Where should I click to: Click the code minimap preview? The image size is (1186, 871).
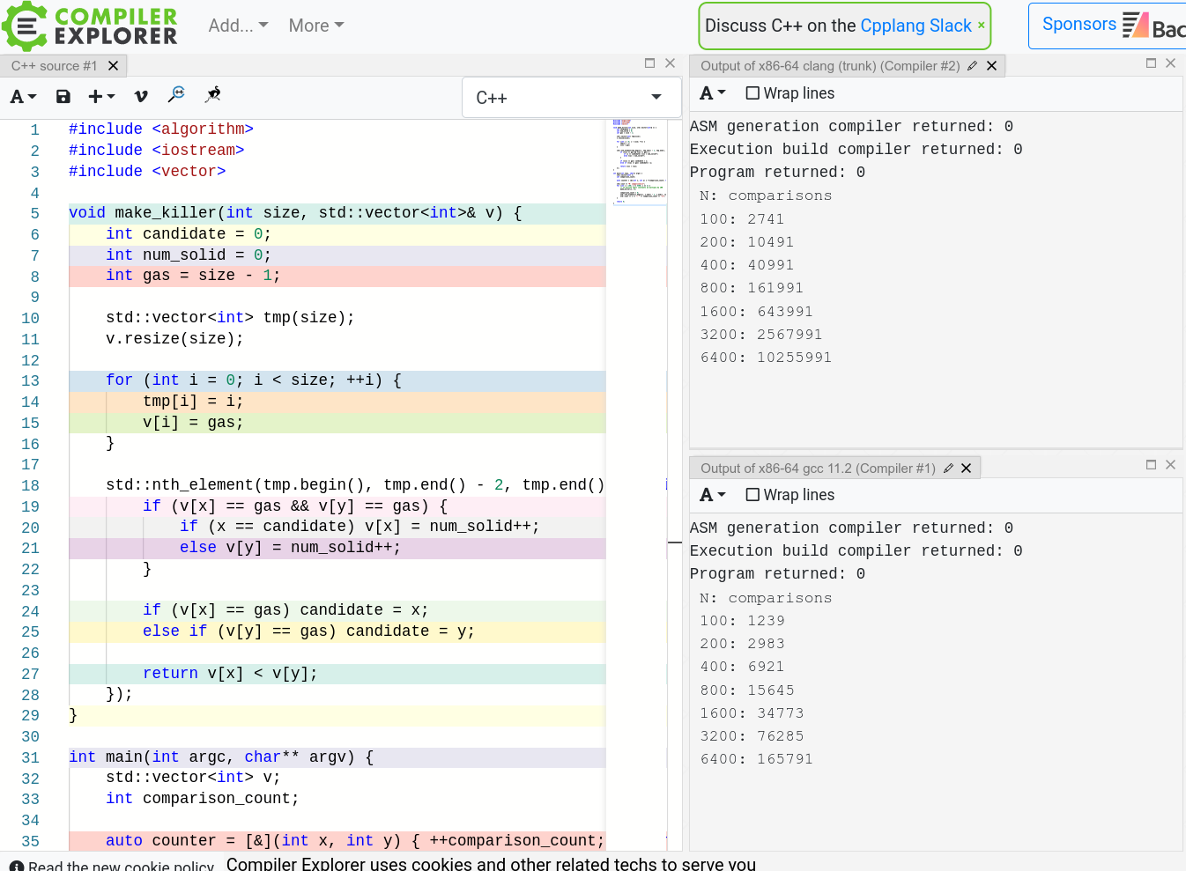tap(638, 161)
